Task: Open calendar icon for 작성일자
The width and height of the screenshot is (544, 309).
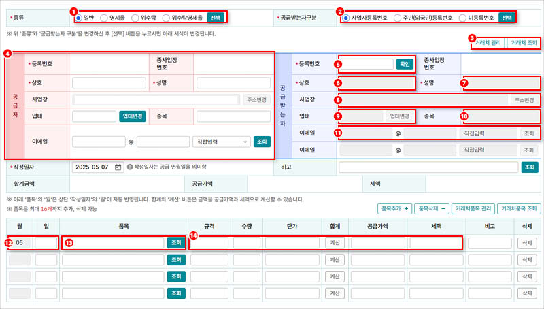Action: (118, 167)
